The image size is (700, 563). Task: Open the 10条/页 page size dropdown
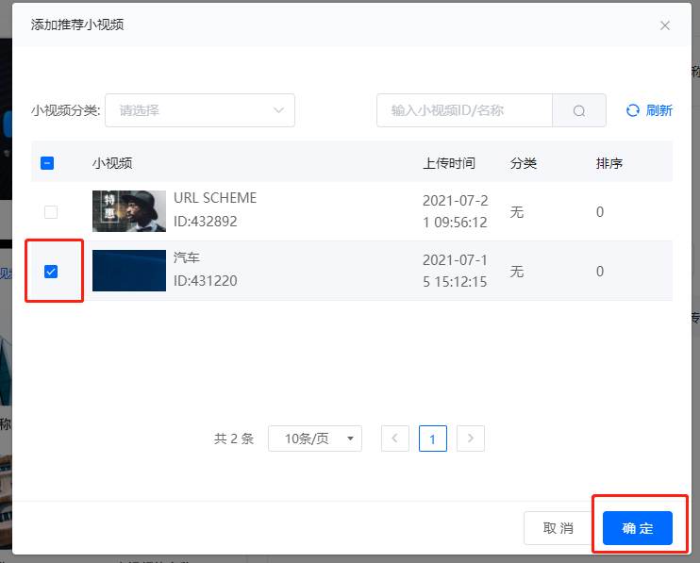(315, 439)
